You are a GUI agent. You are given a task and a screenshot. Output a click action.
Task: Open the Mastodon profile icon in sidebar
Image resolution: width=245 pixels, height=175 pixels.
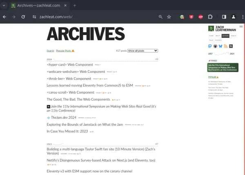210,46
